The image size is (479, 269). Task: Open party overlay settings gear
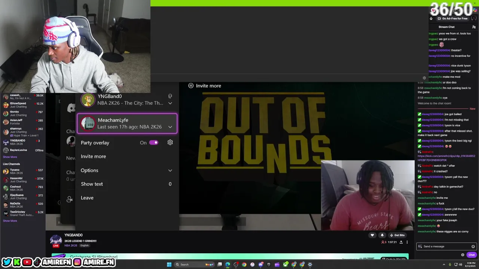tap(170, 142)
